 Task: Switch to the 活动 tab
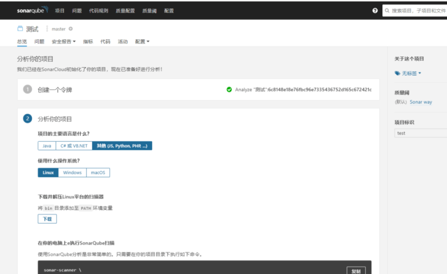[123, 42]
